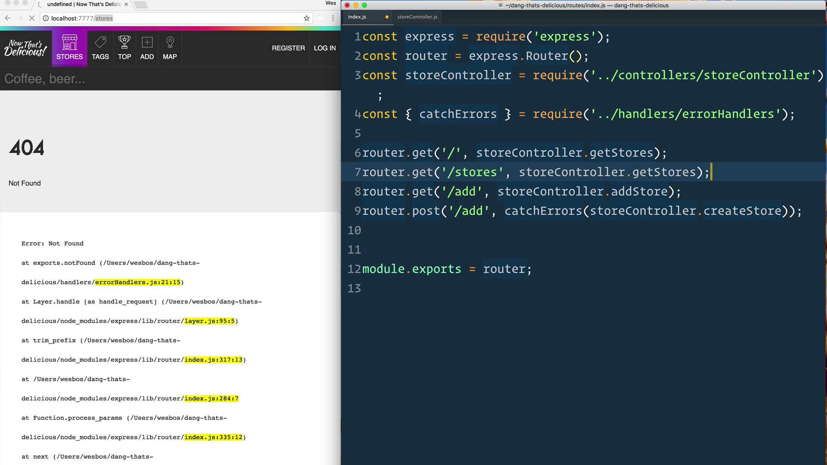
Task: Open the Top trophy nav icon
Action: pyautogui.click(x=124, y=48)
